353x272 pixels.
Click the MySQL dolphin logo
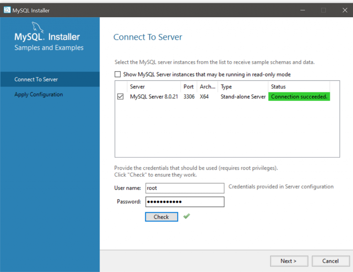(37, 27)
